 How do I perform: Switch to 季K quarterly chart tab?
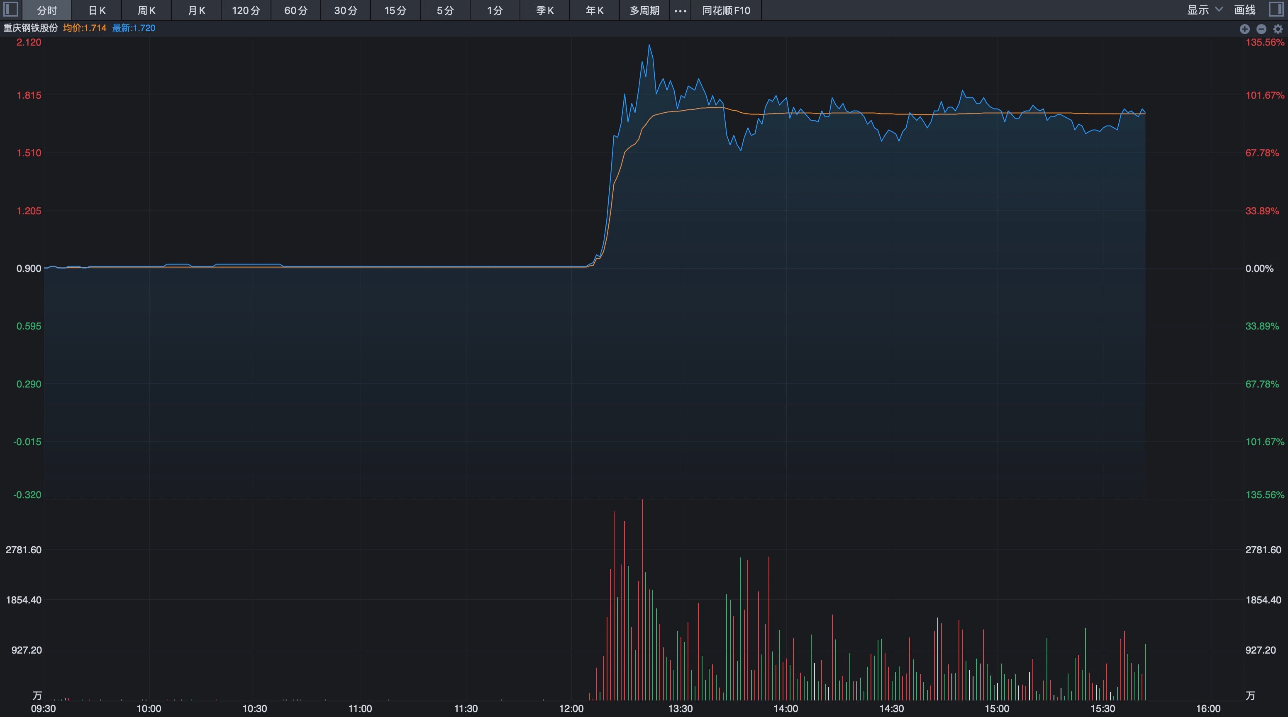[544, 10]
